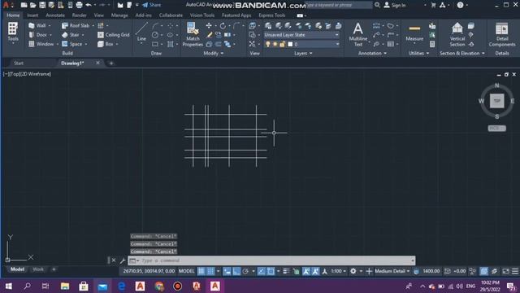Select the Rotate tool in Modify
The width and height of the screenshot is (520, 293).
coord(223,25)
